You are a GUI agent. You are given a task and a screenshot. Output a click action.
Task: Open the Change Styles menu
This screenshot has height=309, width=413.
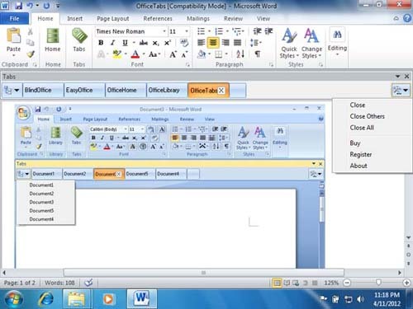point(311,44)
